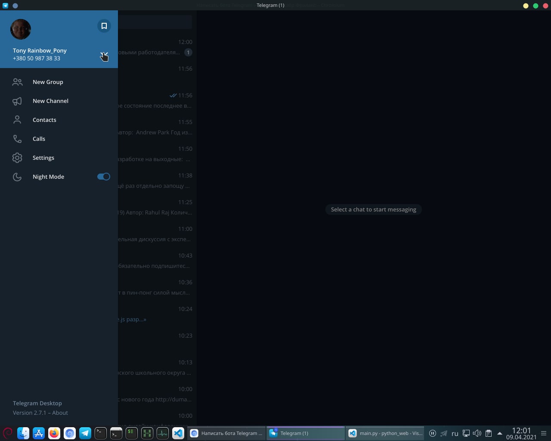Launch the App Store-style software center icon
The image size is (551, 441).
pos(39,433)
